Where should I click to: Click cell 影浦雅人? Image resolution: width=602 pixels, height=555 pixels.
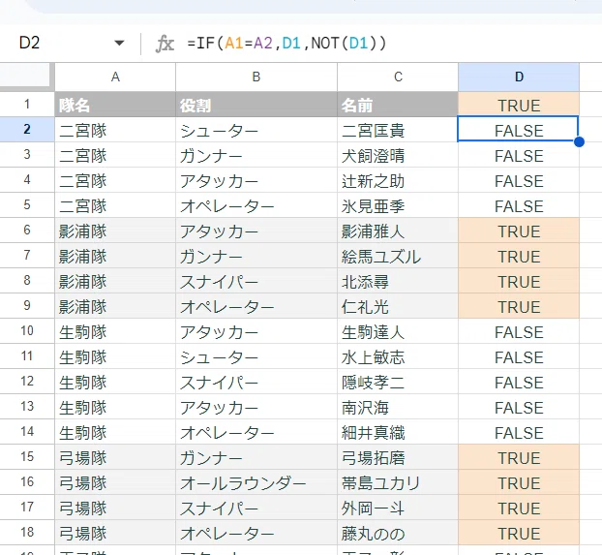398,231
